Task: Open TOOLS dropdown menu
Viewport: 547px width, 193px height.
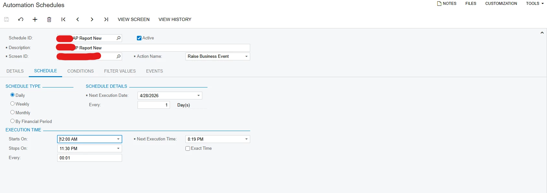Action: (x=535, y=4)
